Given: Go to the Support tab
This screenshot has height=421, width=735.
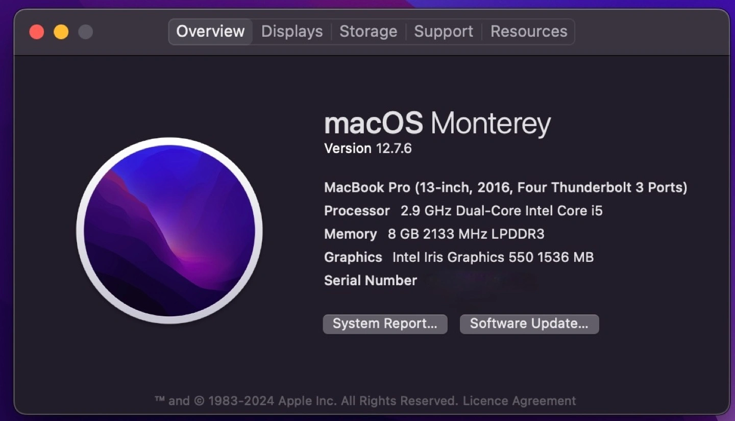Looking at the screenshot, I should coord(444,32).
